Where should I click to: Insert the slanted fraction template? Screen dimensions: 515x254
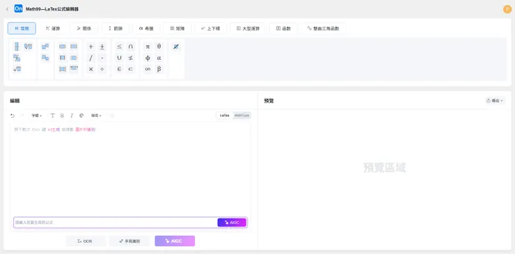[17, 58]
